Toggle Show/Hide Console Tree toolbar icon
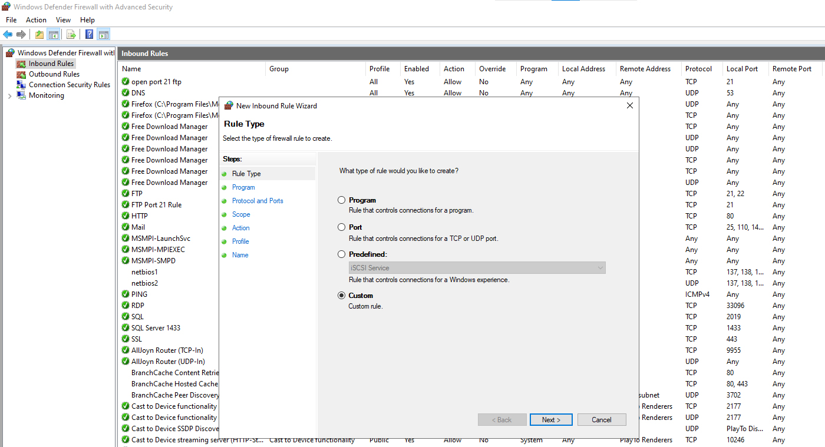 [53, 34]
